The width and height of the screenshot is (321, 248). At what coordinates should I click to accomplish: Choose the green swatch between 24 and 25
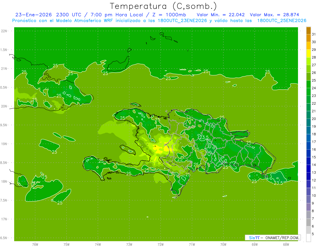pos(308,84)
